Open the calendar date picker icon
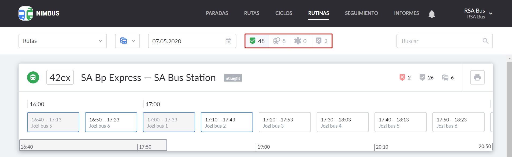The image size is (512, 157). pyautogui.click(x=228, y=41)
